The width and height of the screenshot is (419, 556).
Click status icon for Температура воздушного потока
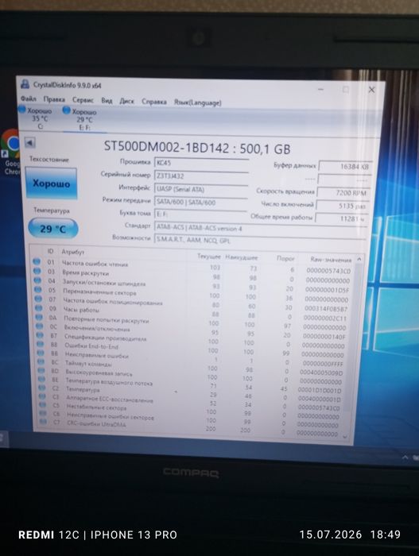(42, 379)
